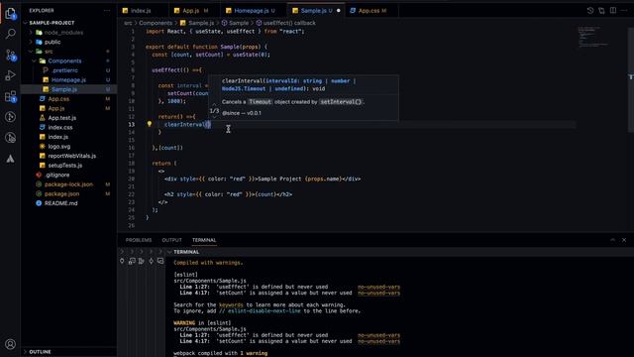Expand the node_modules folder
The height and width of the screenshot is (357, 634).
(31, 33)
